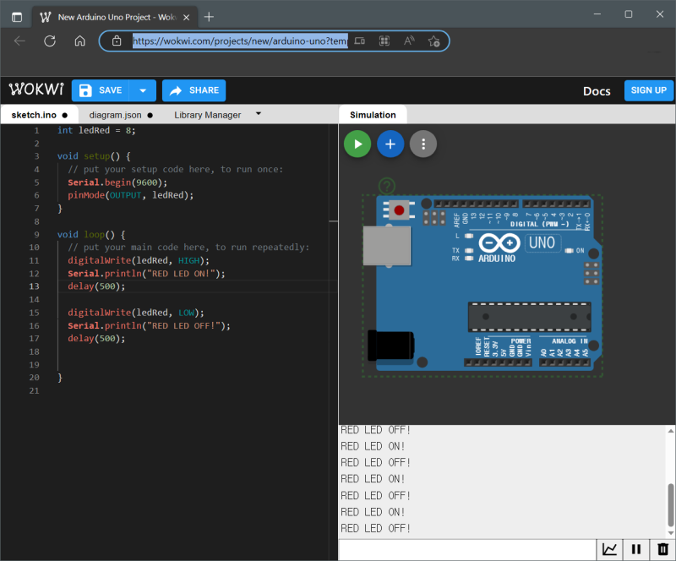
Task: Add this page to browser favorites
Action: (433, 41)
